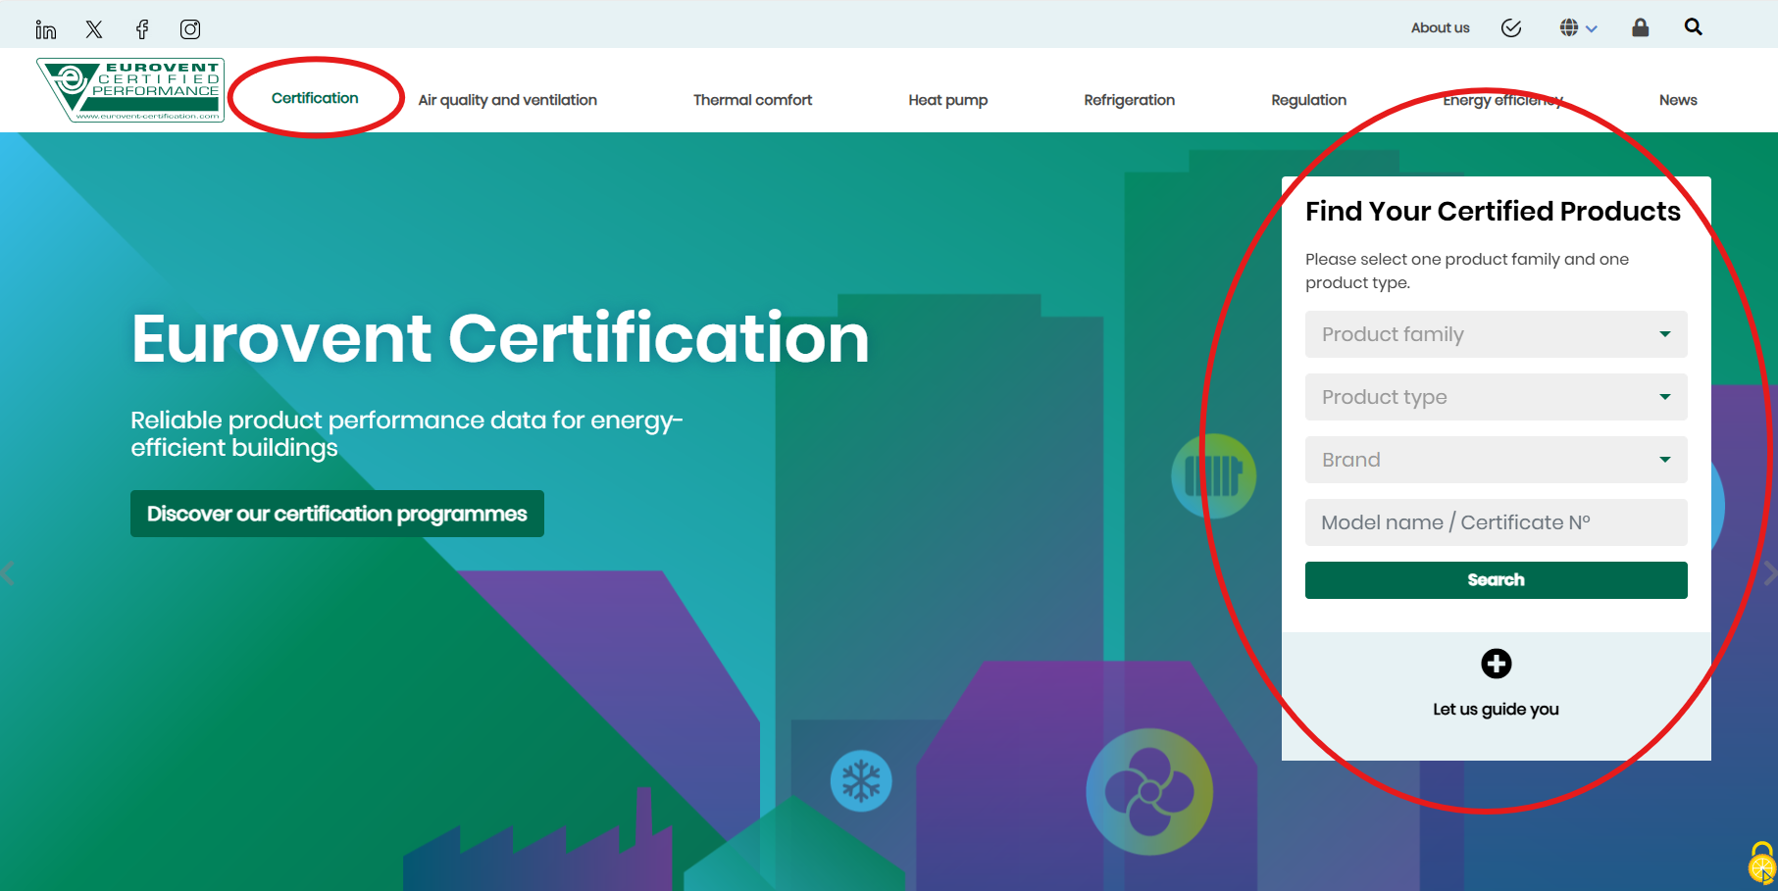Screen dimensions: 1778x891
Task: Open the News menu item
Action: point(1678,100)
